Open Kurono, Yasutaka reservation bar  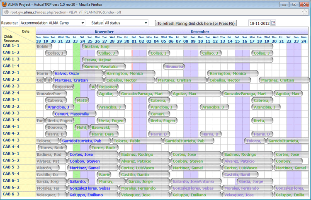(x=104, y=67)
